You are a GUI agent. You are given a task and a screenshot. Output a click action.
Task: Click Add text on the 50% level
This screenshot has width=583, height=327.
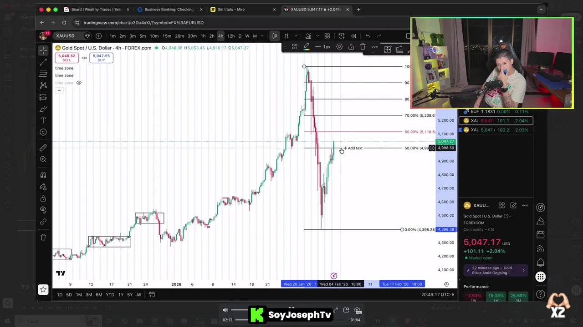coord(353,148)
